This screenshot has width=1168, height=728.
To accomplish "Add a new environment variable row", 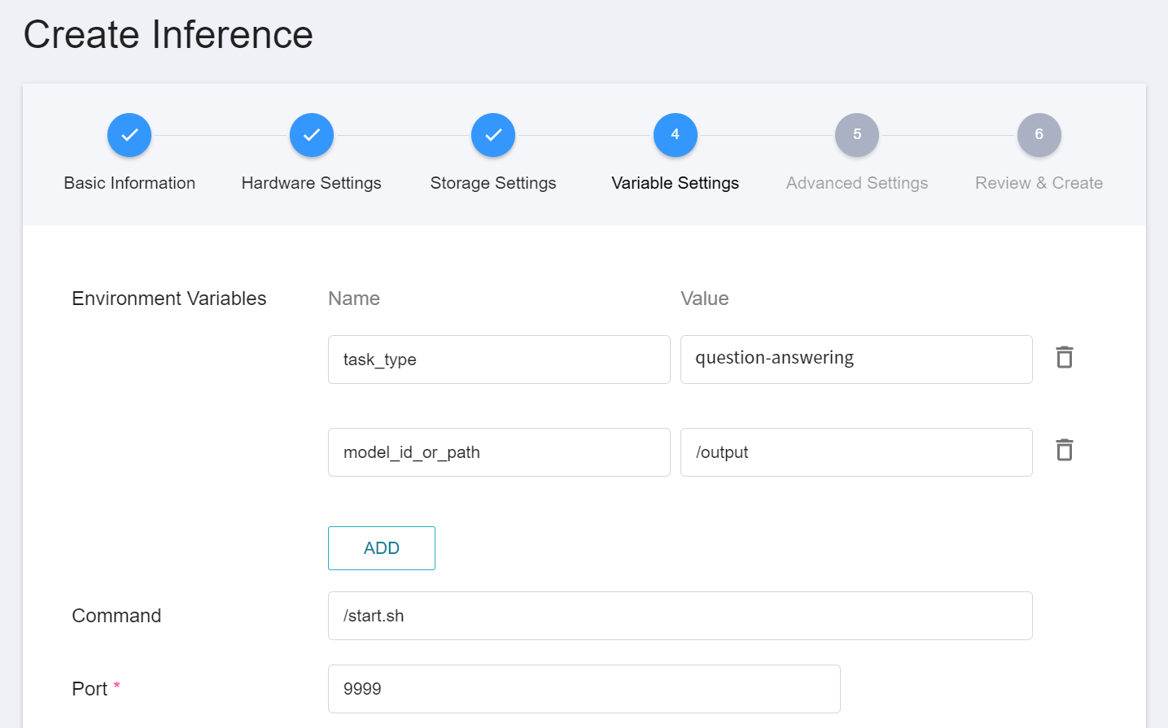I will pyautogui.click(x=382, y=548).
